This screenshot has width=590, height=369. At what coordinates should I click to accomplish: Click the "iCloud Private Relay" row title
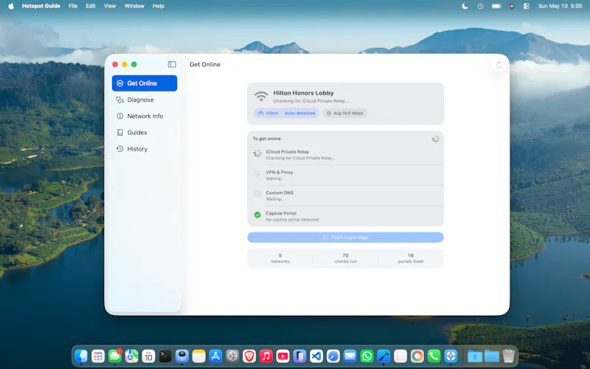coord(288,152)
